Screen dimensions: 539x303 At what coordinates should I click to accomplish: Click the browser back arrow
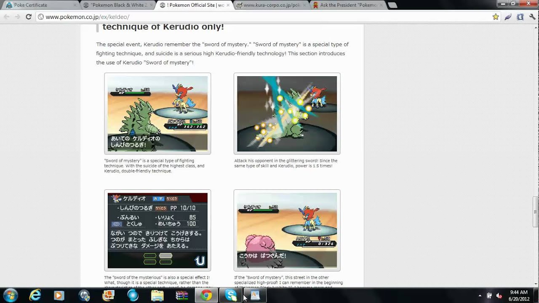(x=6, y=17)
